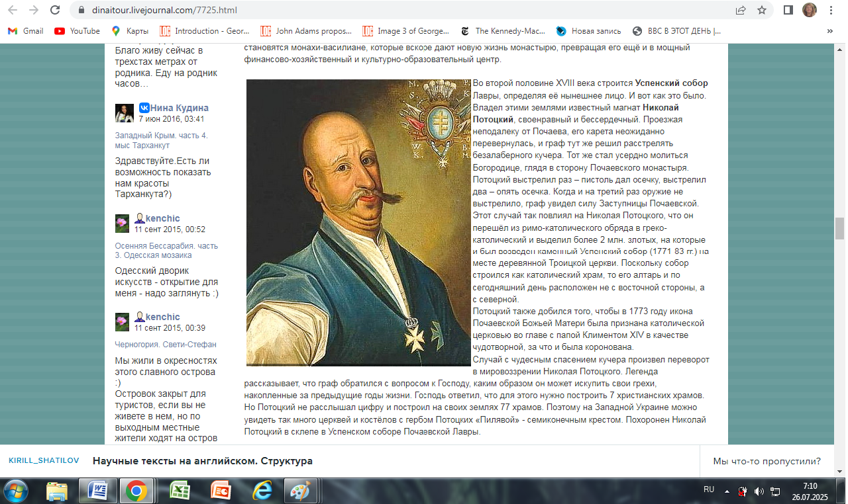Open the Chrome three-dot menu
Viewport: 848px width, 504px height.
(831, 10)
